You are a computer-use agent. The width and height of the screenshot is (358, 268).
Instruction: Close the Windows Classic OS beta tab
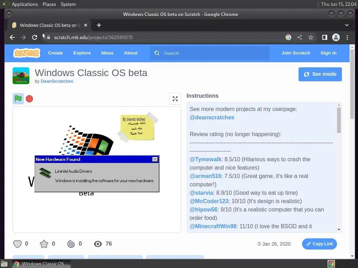pos(86,25)
